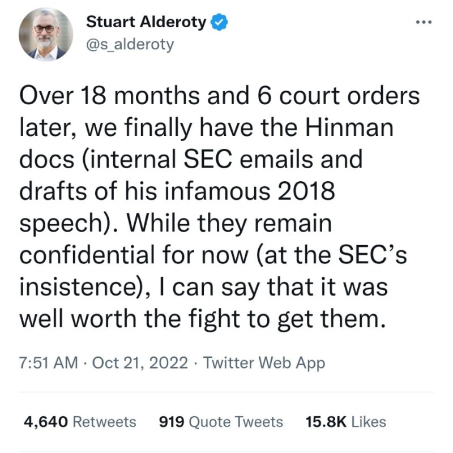Open the Stuart Alderoty display name

(x=146, y=22)
